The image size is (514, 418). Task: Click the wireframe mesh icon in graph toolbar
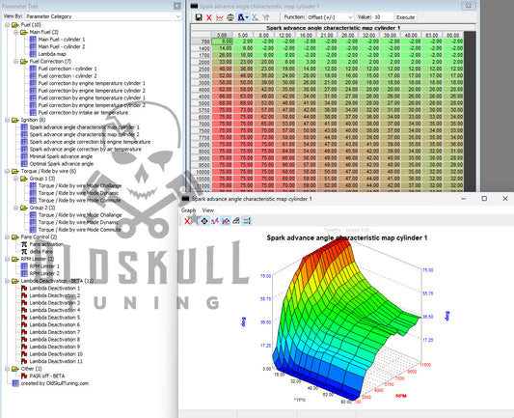pyautogui.click(x=236, y=221)
